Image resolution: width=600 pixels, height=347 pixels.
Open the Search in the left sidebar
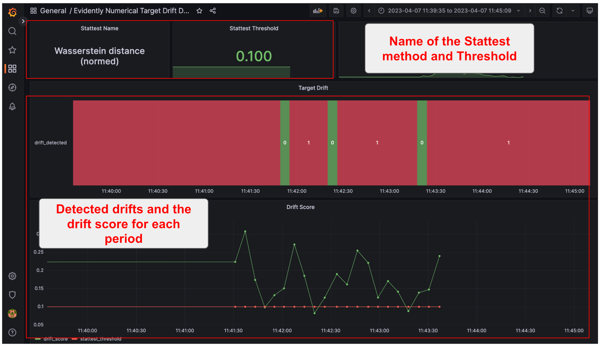(12, 31)
